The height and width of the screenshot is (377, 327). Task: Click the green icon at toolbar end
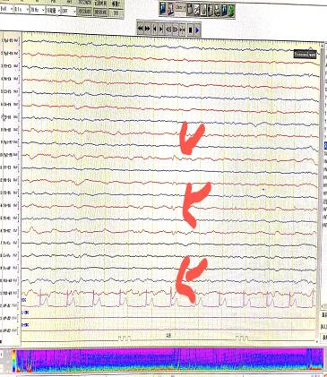(x=231, y=10)
